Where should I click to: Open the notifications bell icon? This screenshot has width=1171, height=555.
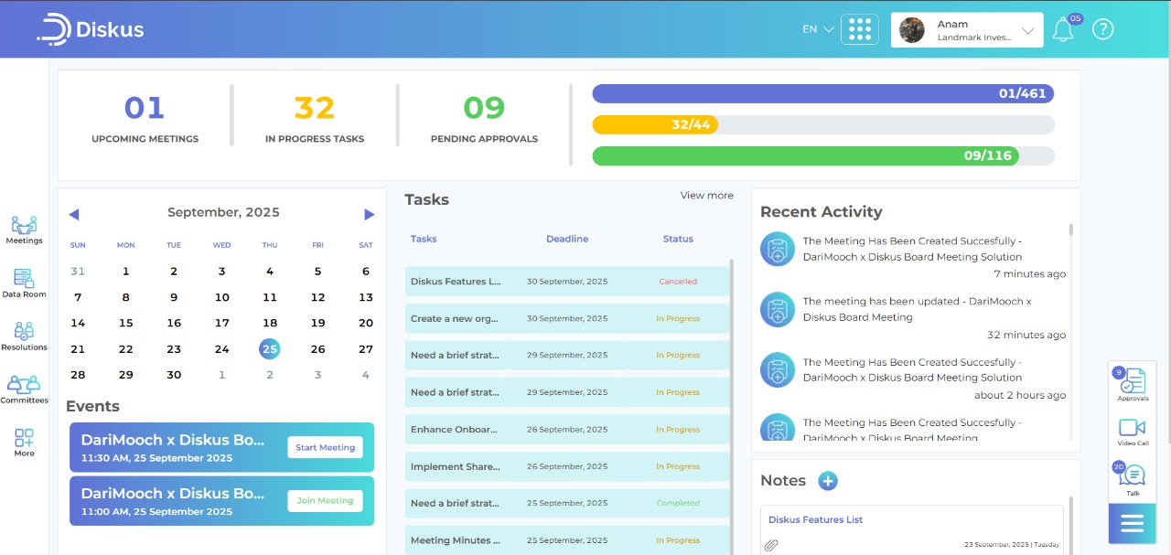pos(1062,30)
